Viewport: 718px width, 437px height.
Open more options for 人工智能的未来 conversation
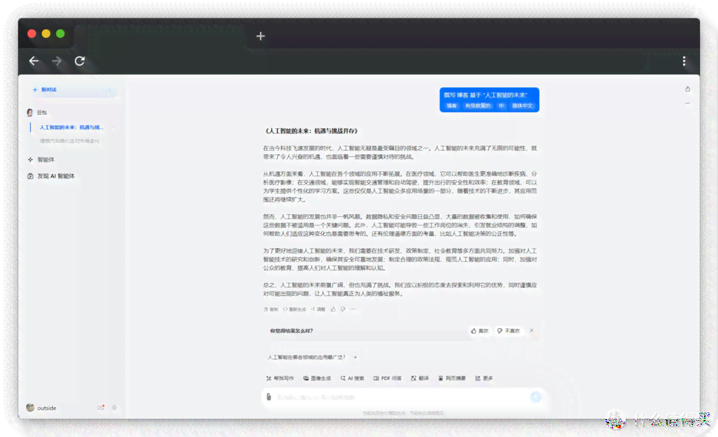click(114, 128)
